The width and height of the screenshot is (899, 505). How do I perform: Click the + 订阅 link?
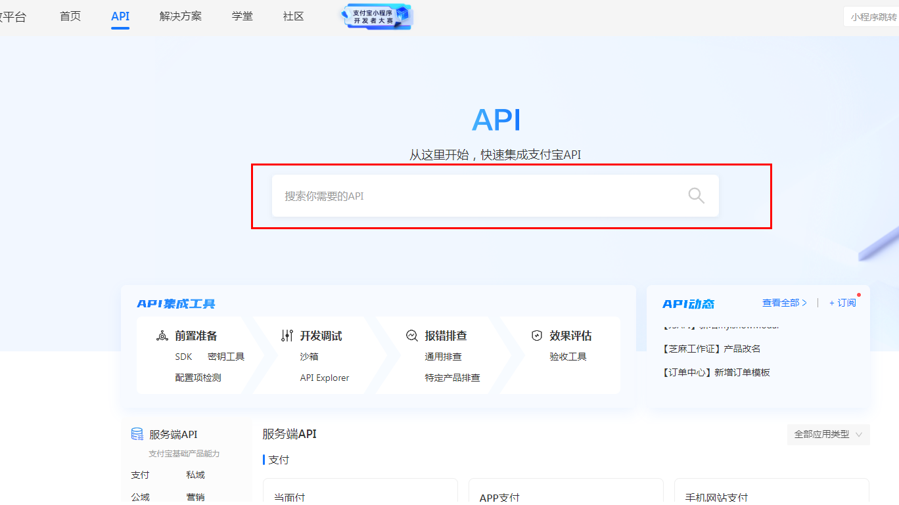click(842, 303)
